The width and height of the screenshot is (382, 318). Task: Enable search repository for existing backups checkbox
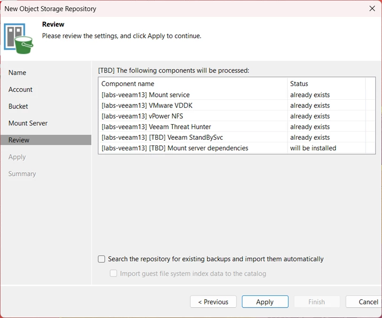point(101,259)
